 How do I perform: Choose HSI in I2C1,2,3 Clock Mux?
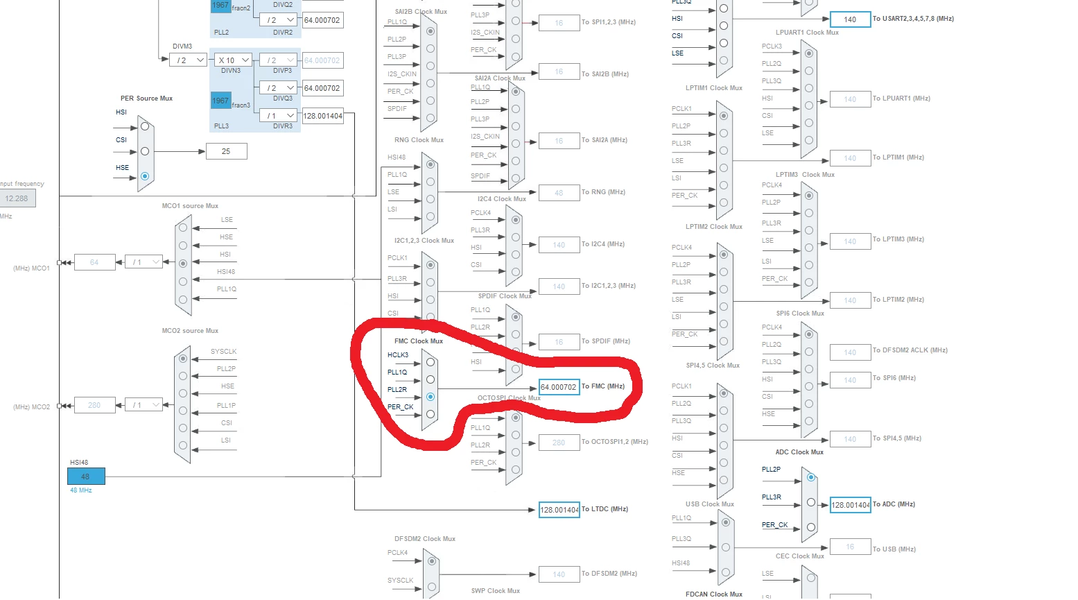click(431, 300)
